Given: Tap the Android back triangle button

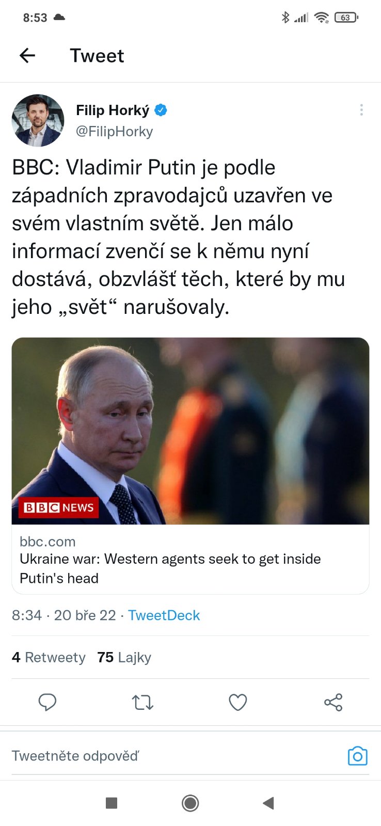Looking at the screenshot, I should (268, 803).
